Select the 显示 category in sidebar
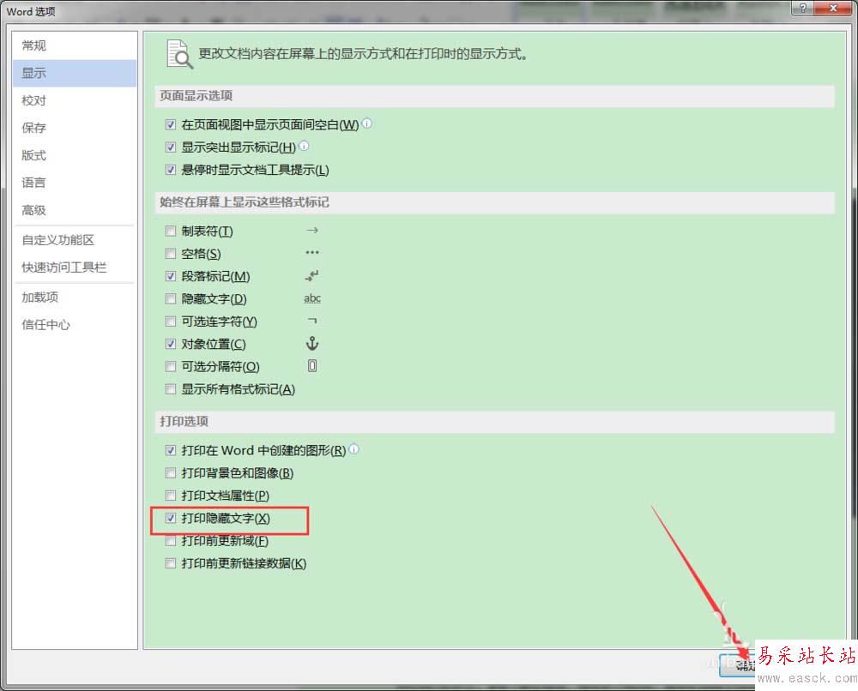This screenshot has width=858, height=691. click(x=75, y=73)
